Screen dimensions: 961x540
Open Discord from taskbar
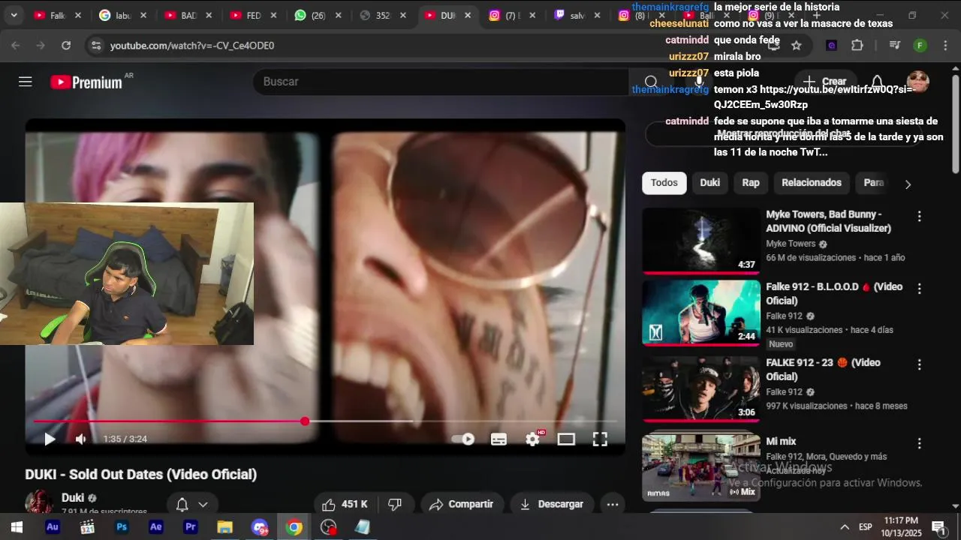click(260, 527)
